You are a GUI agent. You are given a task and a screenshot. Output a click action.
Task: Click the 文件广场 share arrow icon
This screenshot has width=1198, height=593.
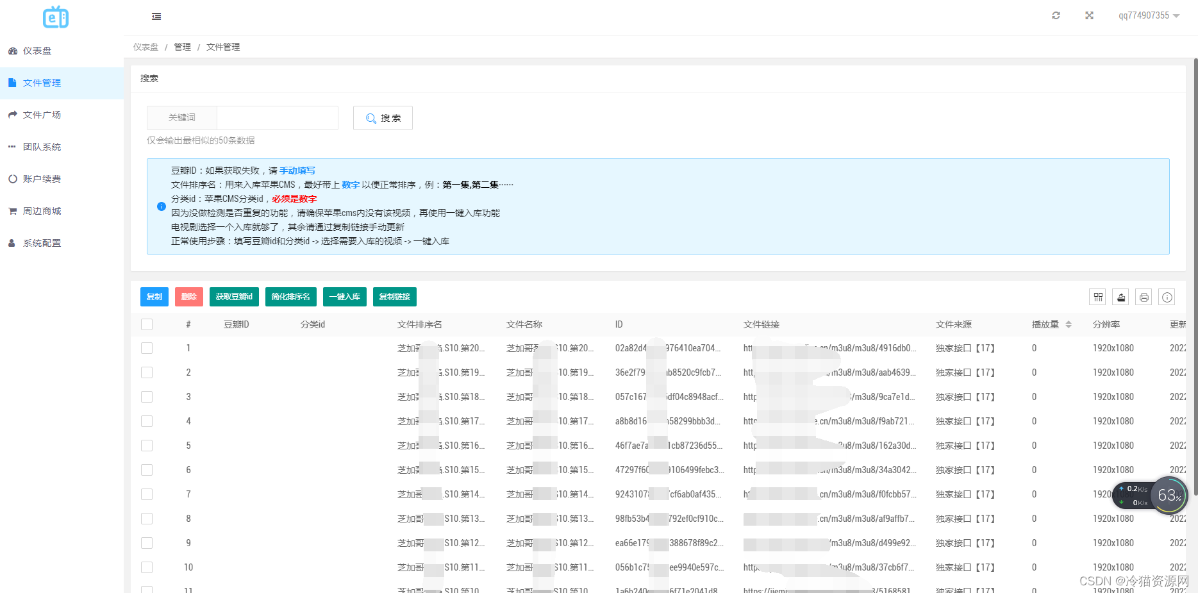(x=12, y=115)
